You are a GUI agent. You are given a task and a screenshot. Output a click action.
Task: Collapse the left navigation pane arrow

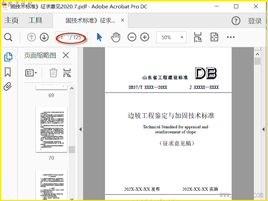tap(80, 129)
